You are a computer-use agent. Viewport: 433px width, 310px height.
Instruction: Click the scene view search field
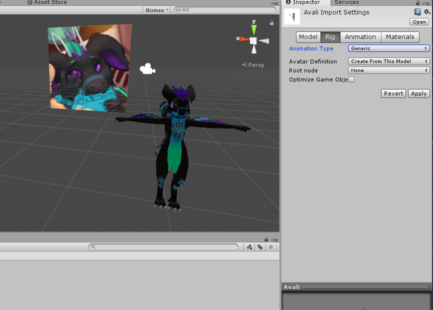point(225,10)
